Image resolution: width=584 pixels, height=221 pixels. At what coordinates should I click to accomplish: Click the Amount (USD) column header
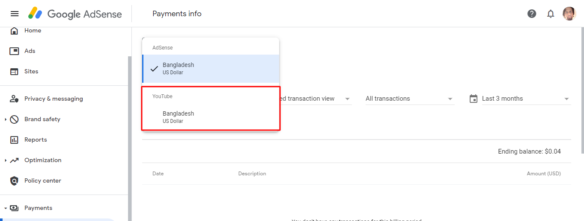click(544, 174)
